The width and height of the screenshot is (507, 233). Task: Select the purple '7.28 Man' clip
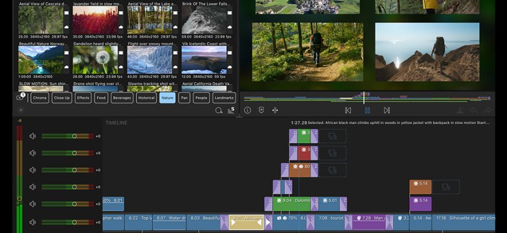pos(369,223)
